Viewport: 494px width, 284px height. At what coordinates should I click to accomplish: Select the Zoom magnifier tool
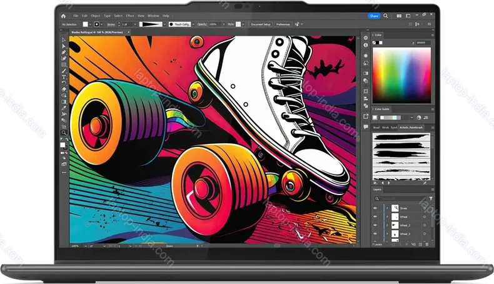coord(64,133)
